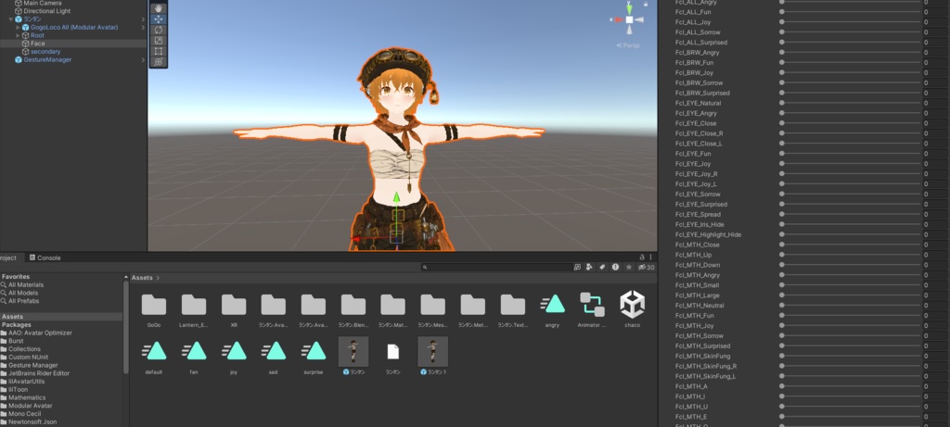The height and width of the screenshot is (427, 950).
Task: Click the scene orientation gizmo center cube
Action: [630, 20]
